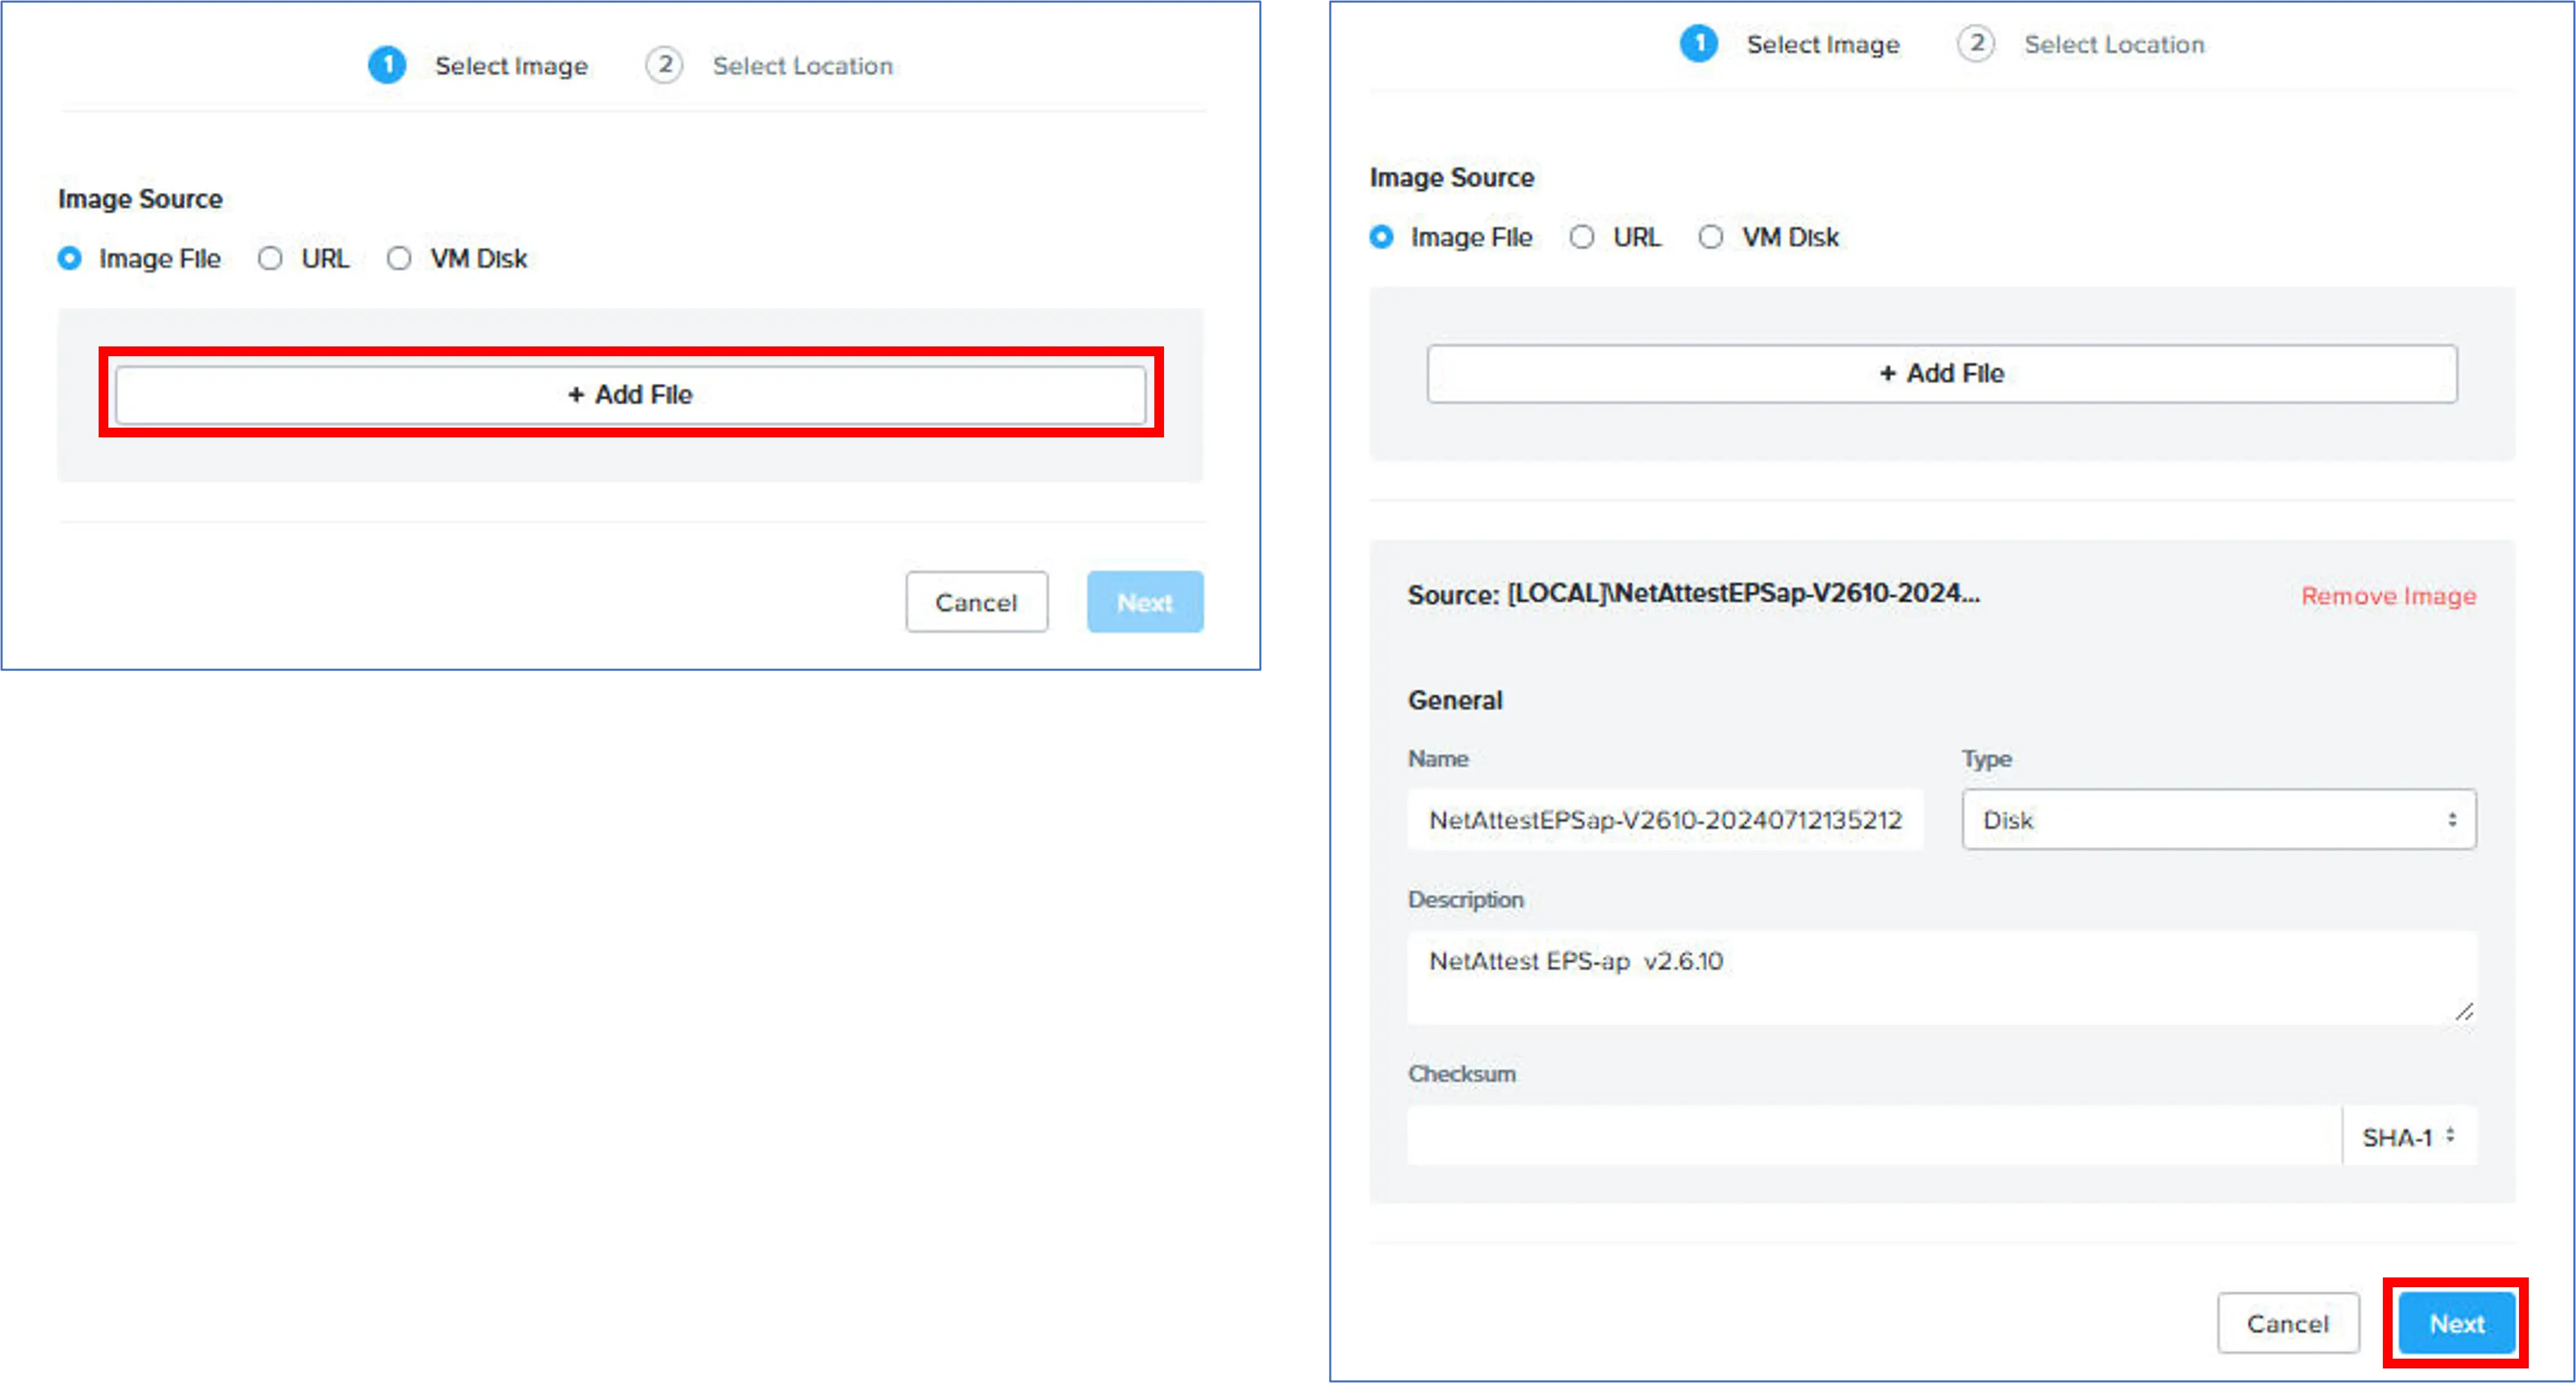Click the Description text area

coord(1942,978)
